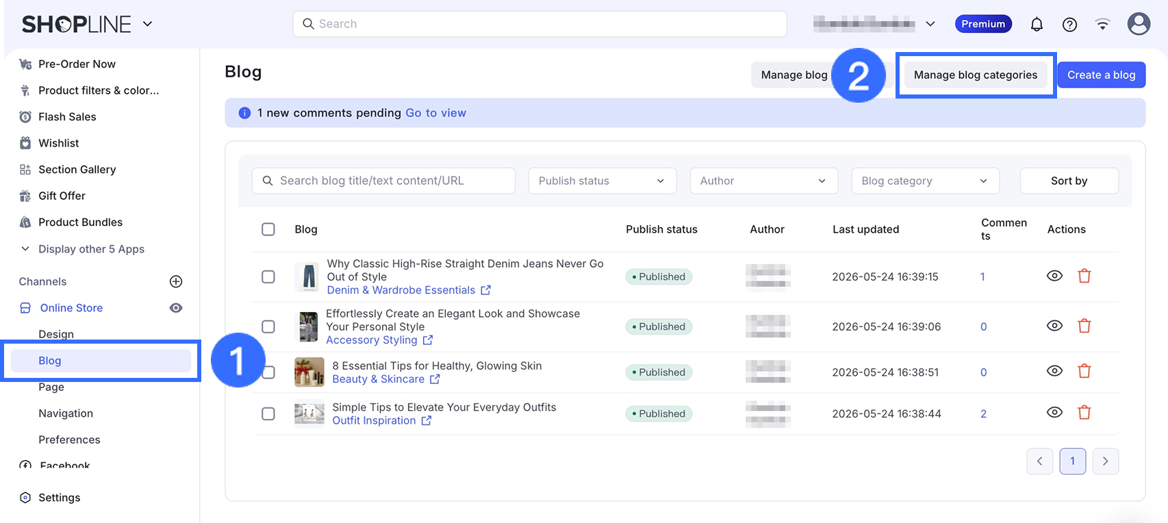Click the Wi-Fi status icon in header
The image size is (1168, 523).
pos(1102,25)
